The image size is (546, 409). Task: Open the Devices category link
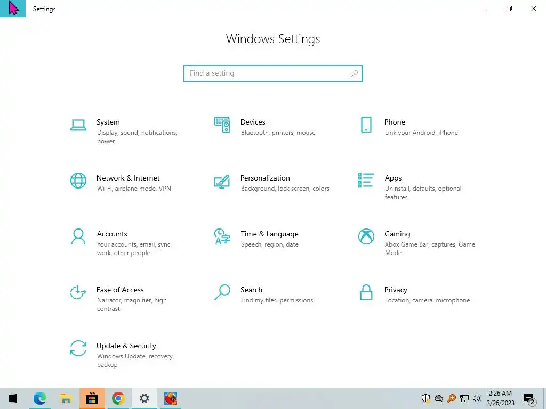253,122
